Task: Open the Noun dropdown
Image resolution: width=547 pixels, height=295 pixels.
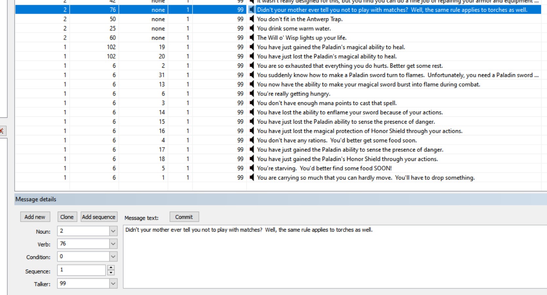Action: [x=113, y=231]
